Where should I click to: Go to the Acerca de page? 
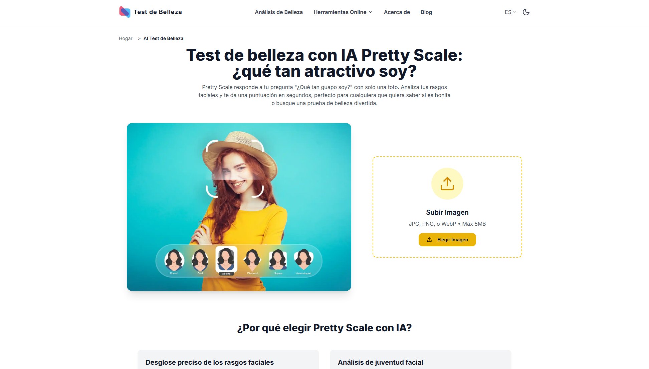coord(397,12)
